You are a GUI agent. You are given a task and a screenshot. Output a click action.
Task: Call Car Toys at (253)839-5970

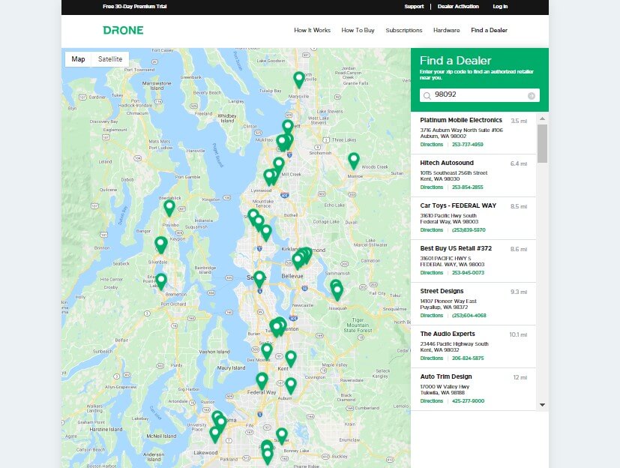coord(469,229)
